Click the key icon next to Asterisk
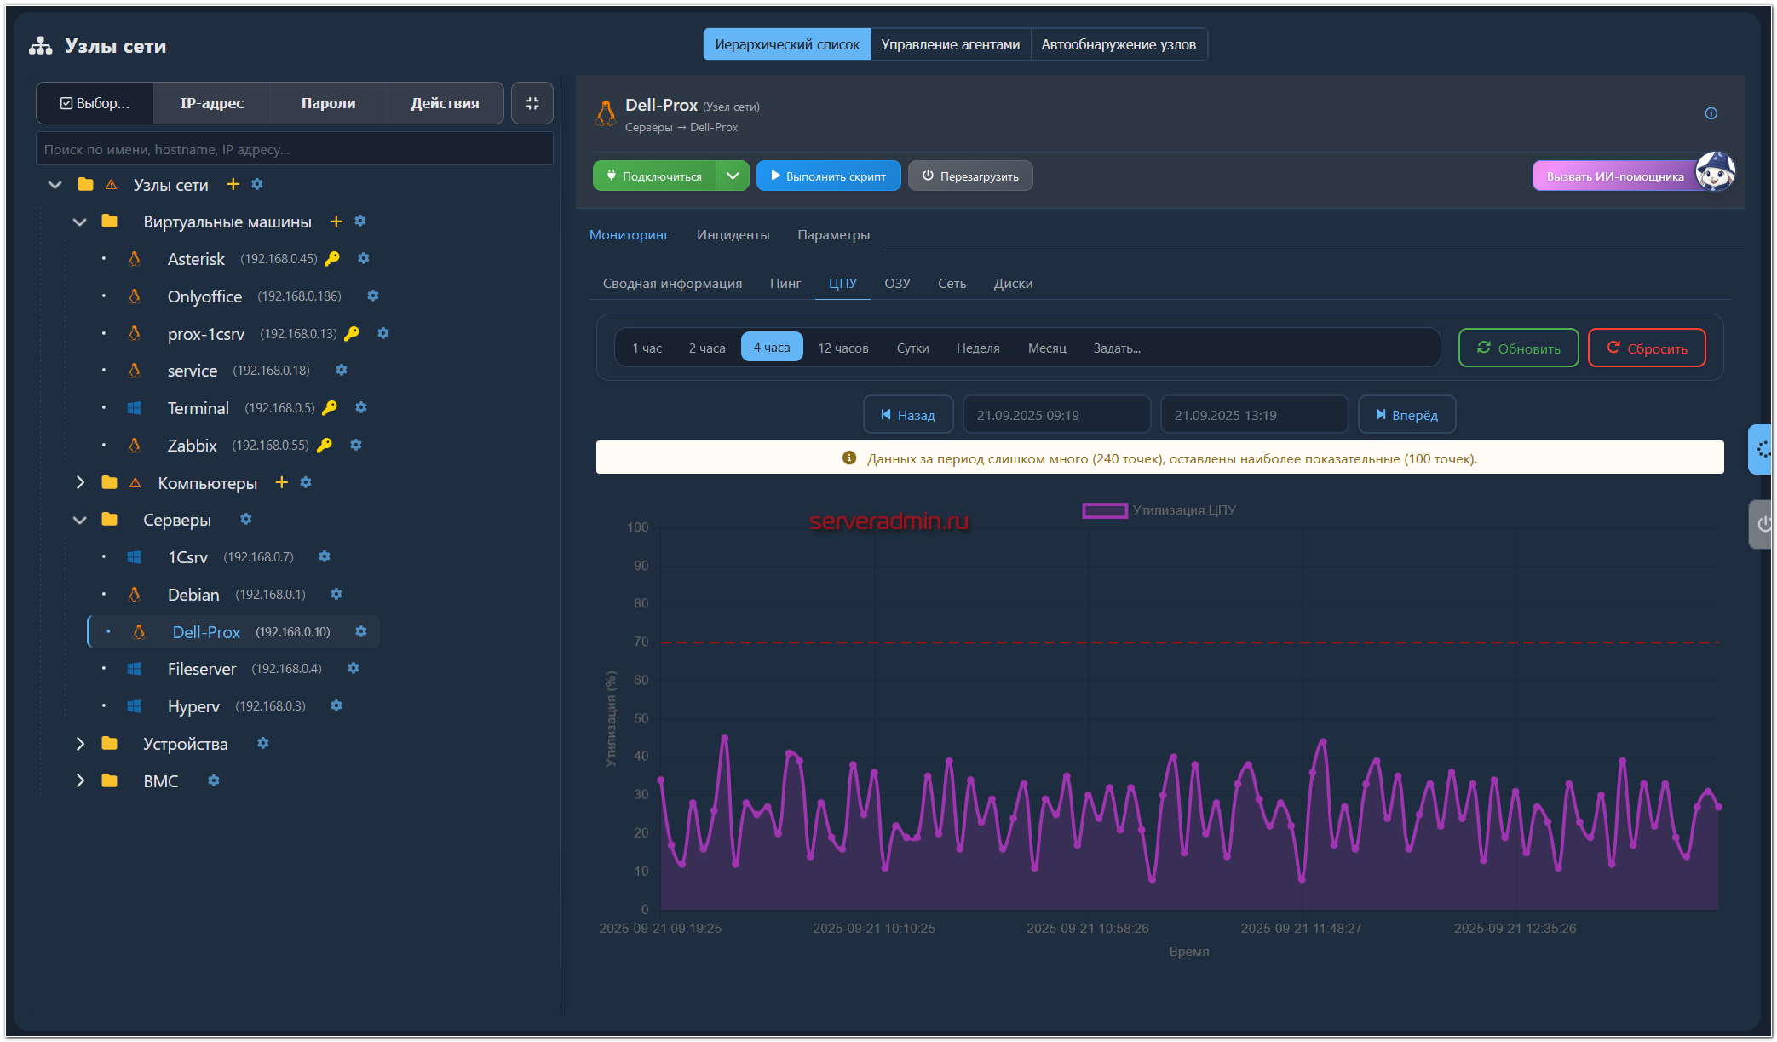The image size is (1777, 1042). click(332, 258)
